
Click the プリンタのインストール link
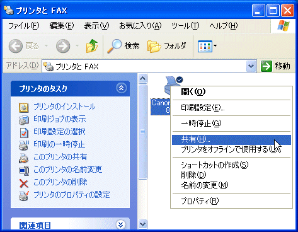coord(64,107)
